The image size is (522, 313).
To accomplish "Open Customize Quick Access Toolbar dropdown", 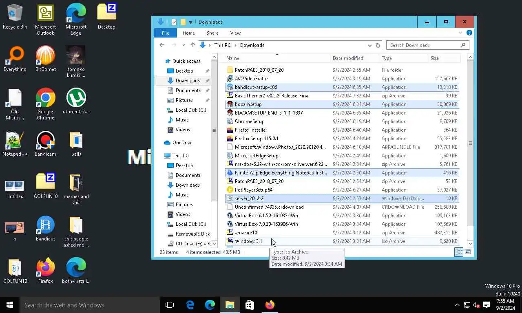I will pos(190,22).
